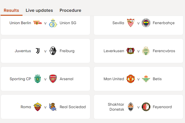Image resolution: width=185 pixels, height=123 pixels.
Task: Click the Freiburg club crest
Action: tap(53, 51)
